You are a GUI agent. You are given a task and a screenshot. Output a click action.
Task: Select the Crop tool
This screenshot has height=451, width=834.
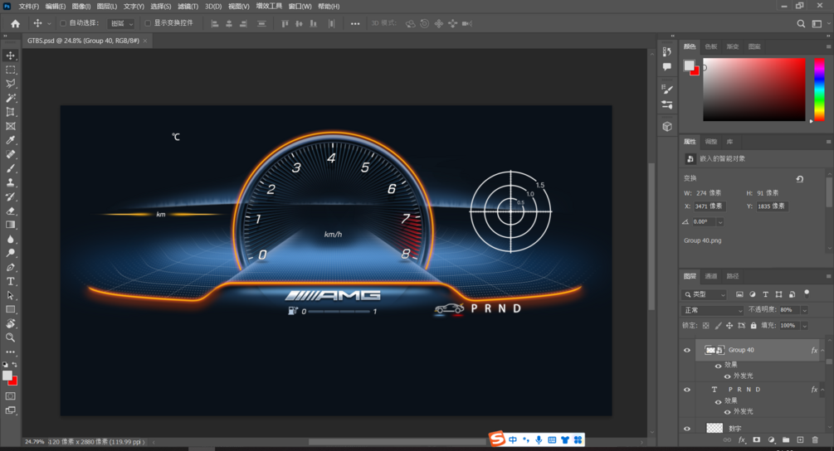[x=10, y=112]
